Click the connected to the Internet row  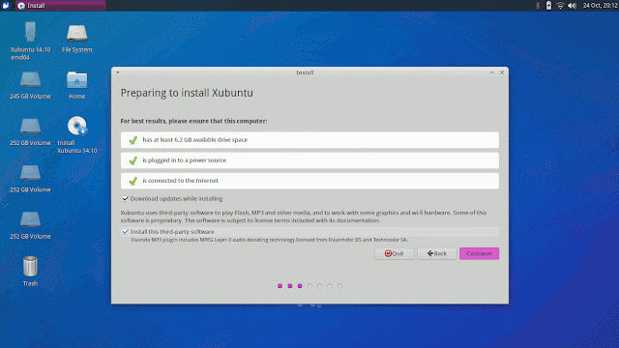[x=309, y=181]
